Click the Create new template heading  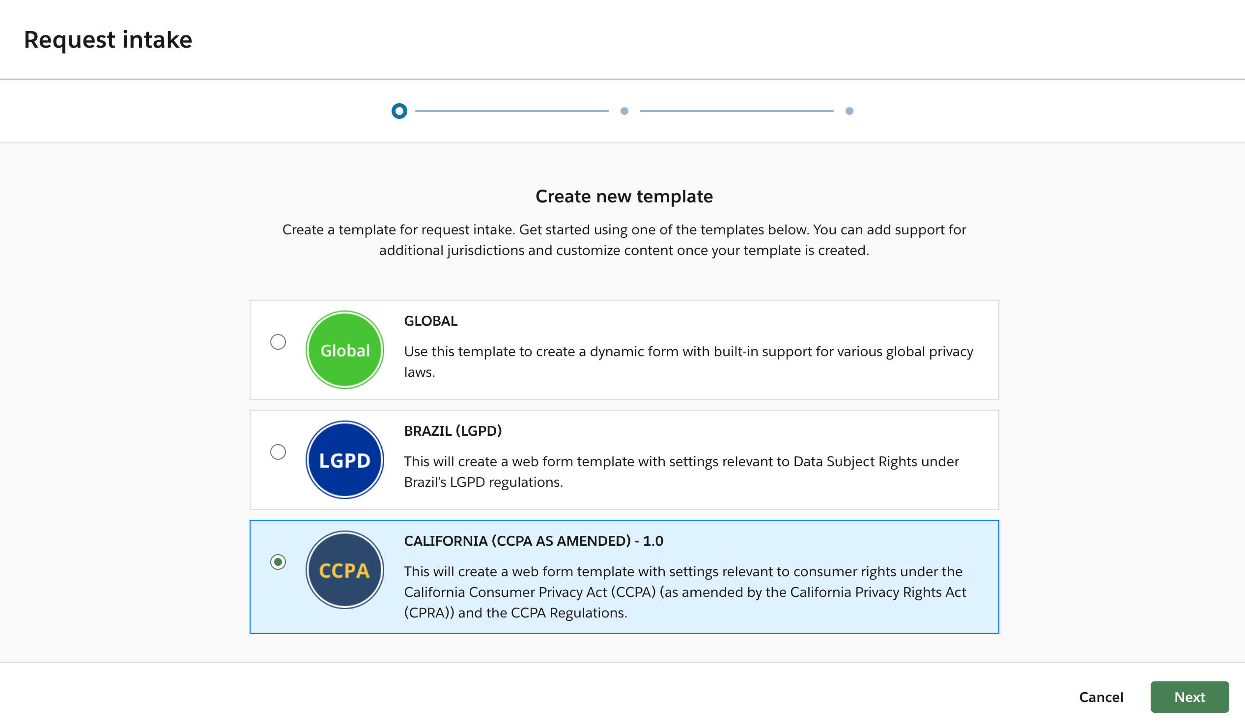[623, 196]
